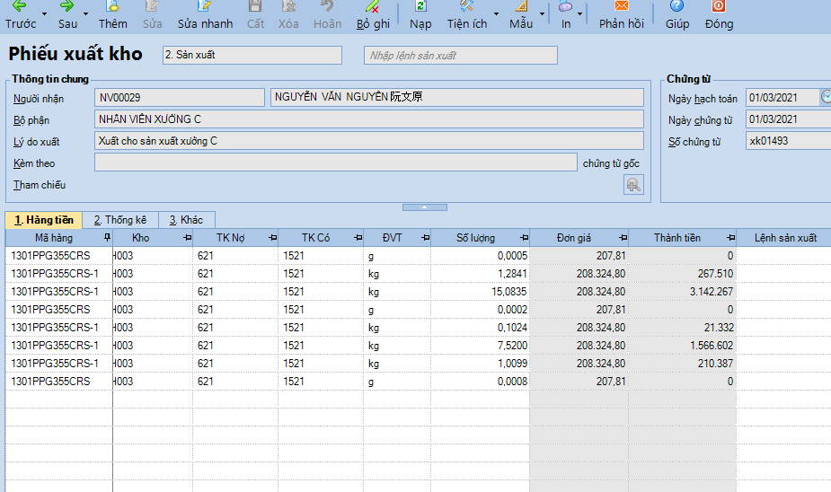Click the Người nhận code field NV00029
Image resolution: width=831 pixels, height=492 pixels.
pos(180,98)
